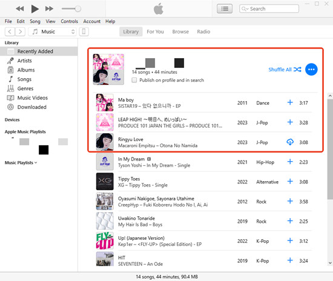333x281 pixels.
Task: Go back with the left arrow button
Action: pos(10,32)
